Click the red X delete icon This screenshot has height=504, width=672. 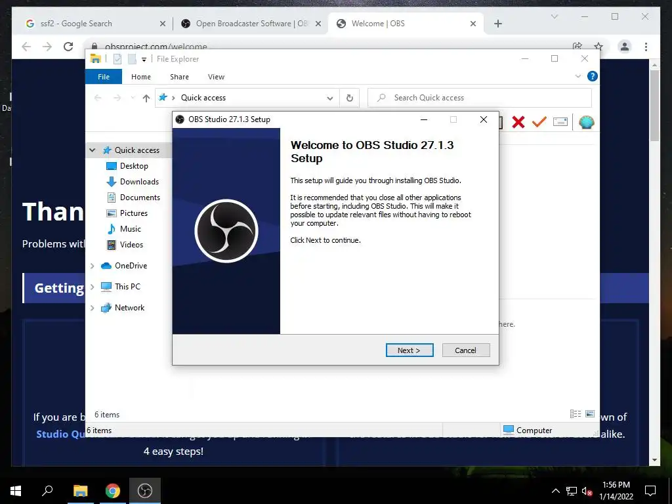518,122
